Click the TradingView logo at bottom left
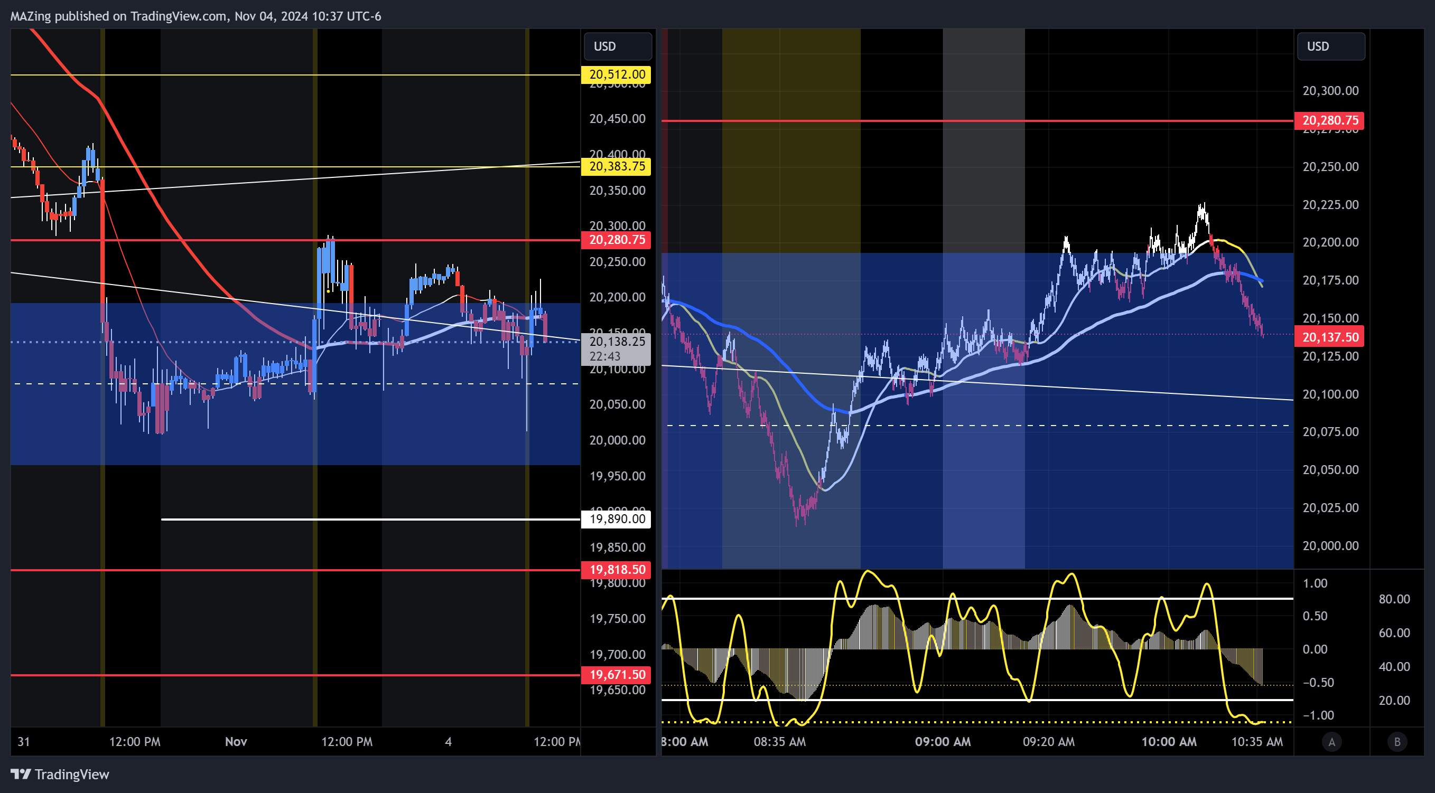The width and height of the screenshot is (1435, 793). pyautogui.click(x=60, y=774)
